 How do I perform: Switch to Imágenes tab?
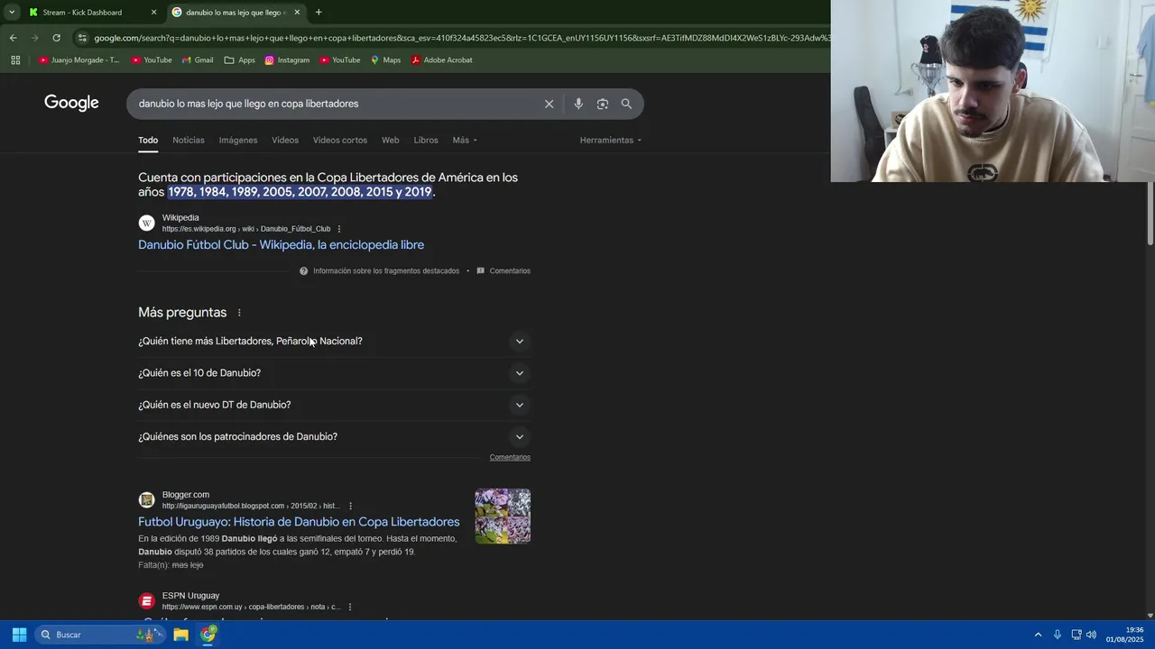238,140
